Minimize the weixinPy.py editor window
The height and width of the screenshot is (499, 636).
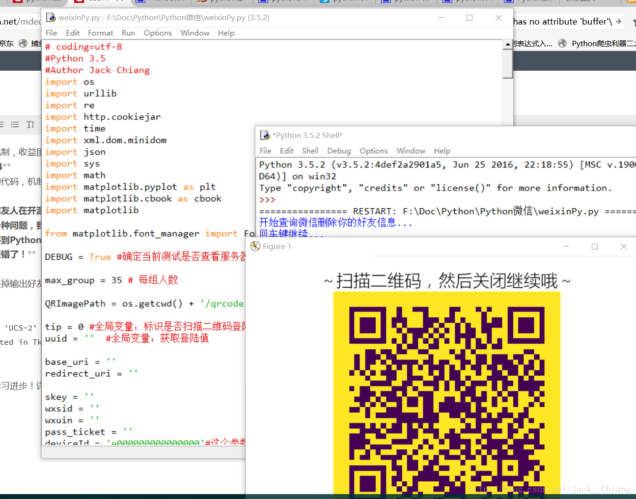[441, 18]
